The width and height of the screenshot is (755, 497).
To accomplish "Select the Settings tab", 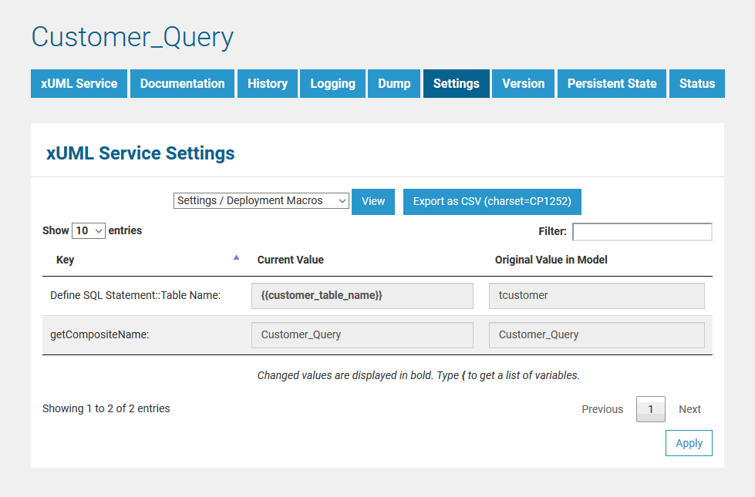I will pyautogui.click(x=456, y=83).
